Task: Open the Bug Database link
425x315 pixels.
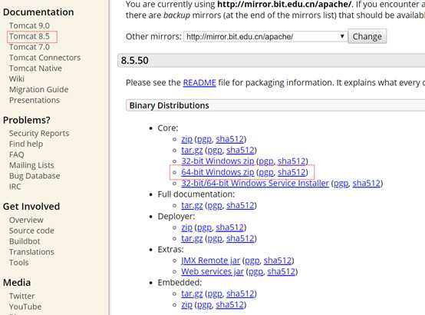Action: 35,176
